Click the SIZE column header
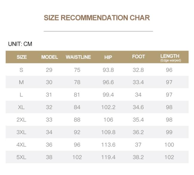This screenshot has width=194, height=175. [21, 57]
